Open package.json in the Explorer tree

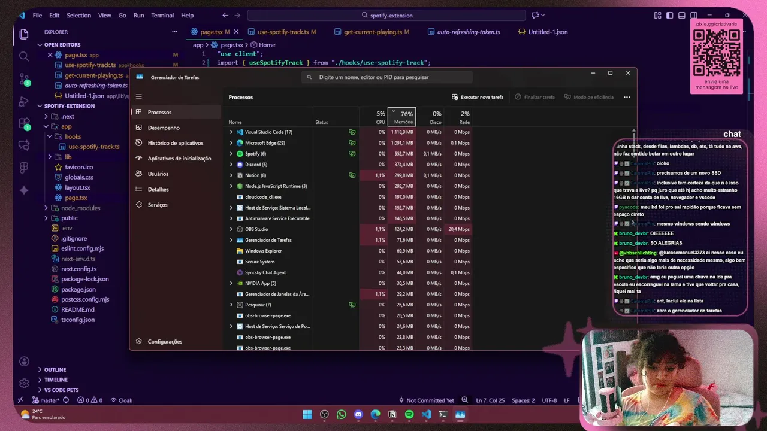(78, 289)
